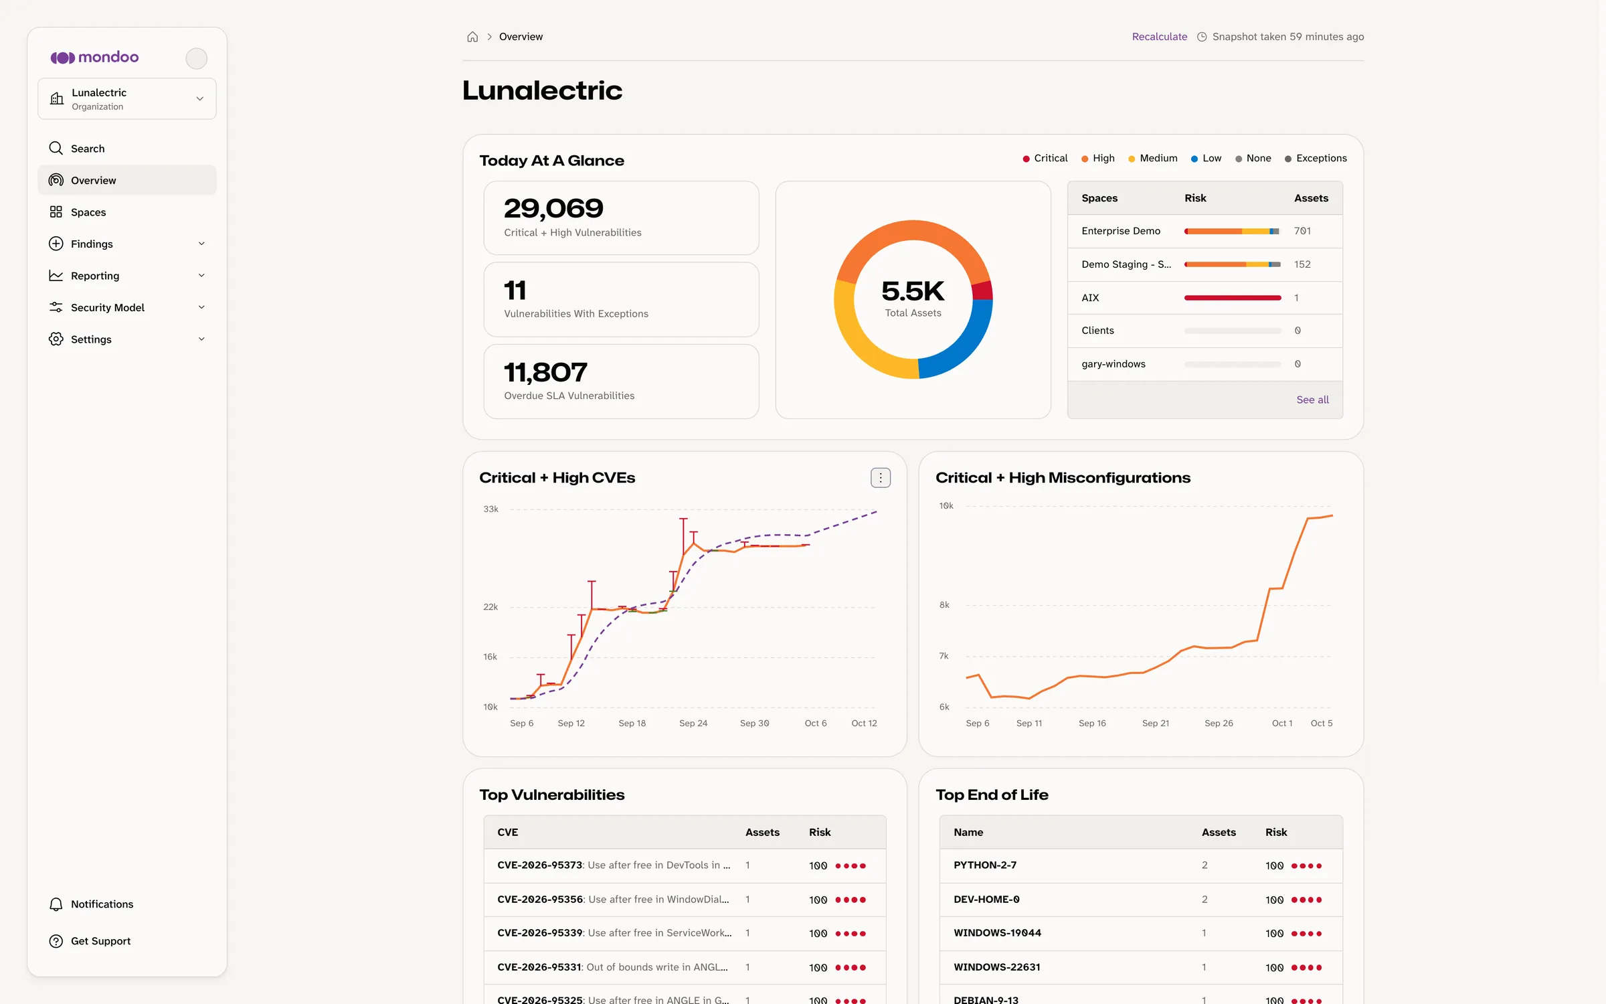Image resolution: width=1606 pixels, height=1004 pixels.
Task: Click the Recalculate link
Action: coord(1159,37)
